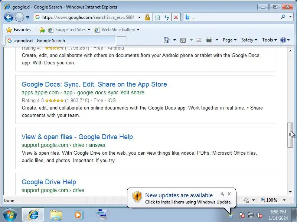Image resolution: width=297 pixels, height=222 pixels.
Task: Run search with magnifier icon
Action: point(283,17)
